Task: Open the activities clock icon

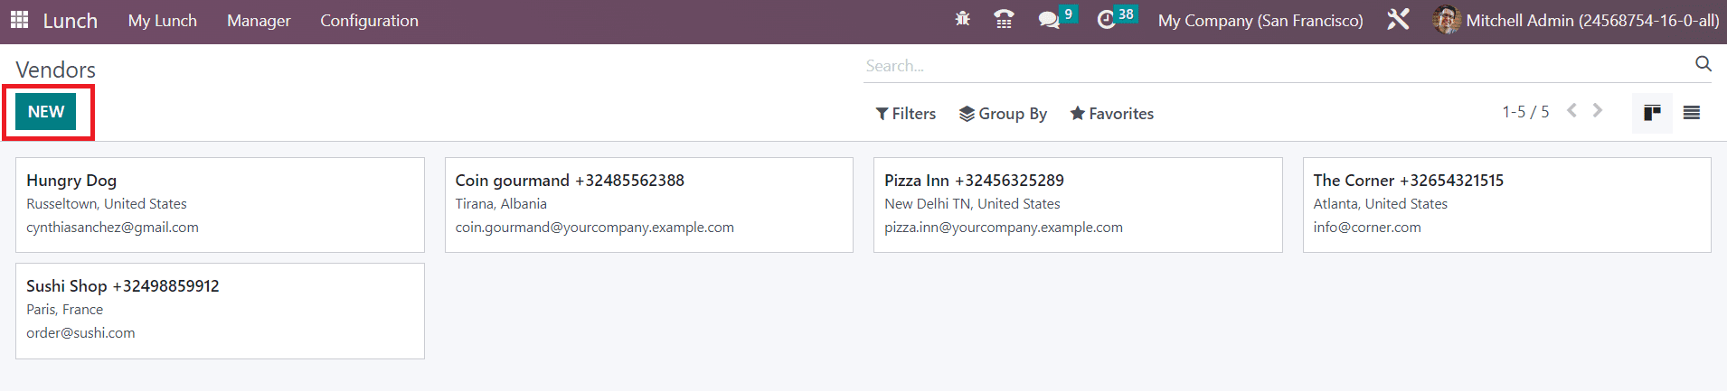Action: tap(1106, 20)
